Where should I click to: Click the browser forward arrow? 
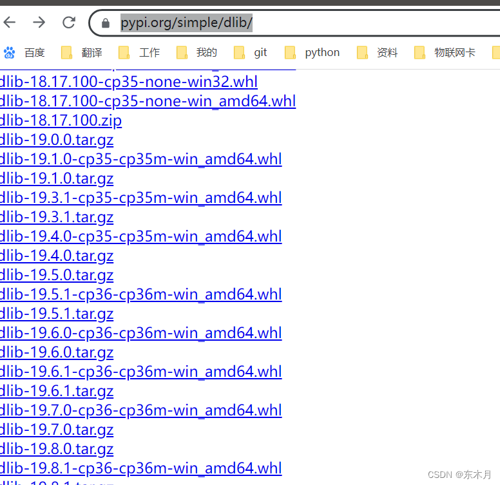[39, 23]
